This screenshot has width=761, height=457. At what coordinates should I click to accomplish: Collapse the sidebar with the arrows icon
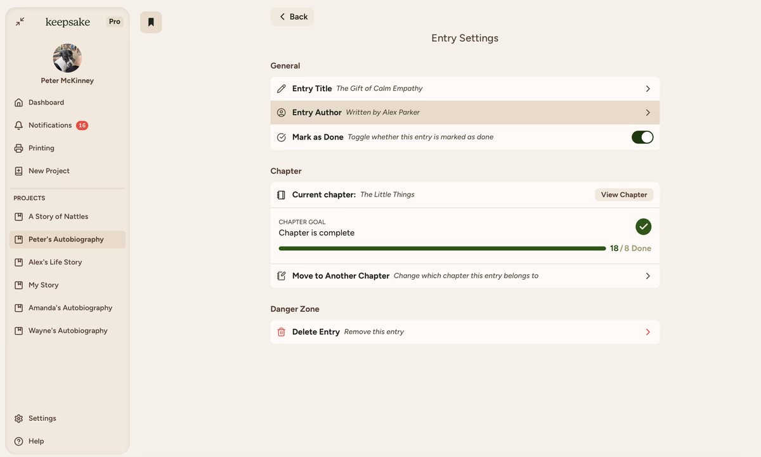20,22
